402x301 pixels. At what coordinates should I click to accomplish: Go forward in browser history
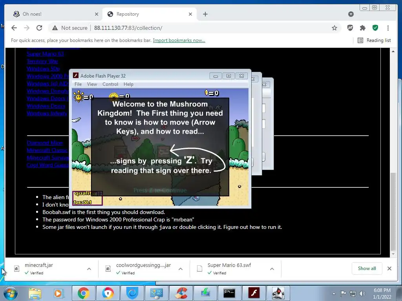pos(27,28)
